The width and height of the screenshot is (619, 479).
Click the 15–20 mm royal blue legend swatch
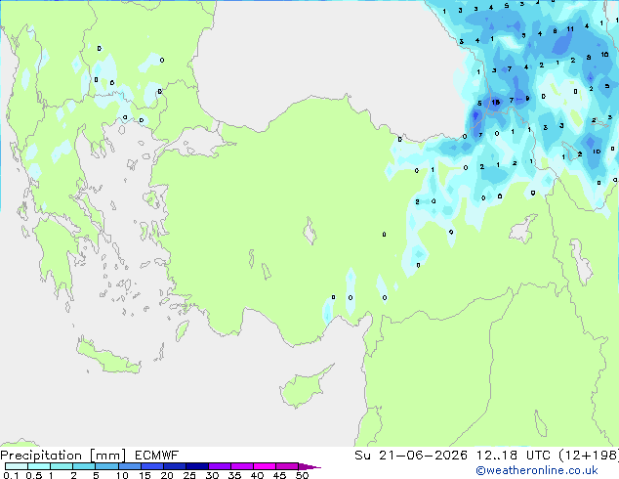(x=151, y=466)
